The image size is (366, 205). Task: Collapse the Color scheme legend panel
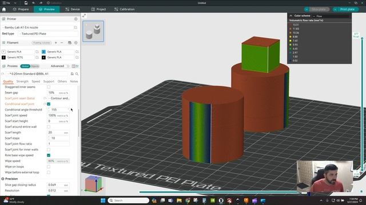291,16
